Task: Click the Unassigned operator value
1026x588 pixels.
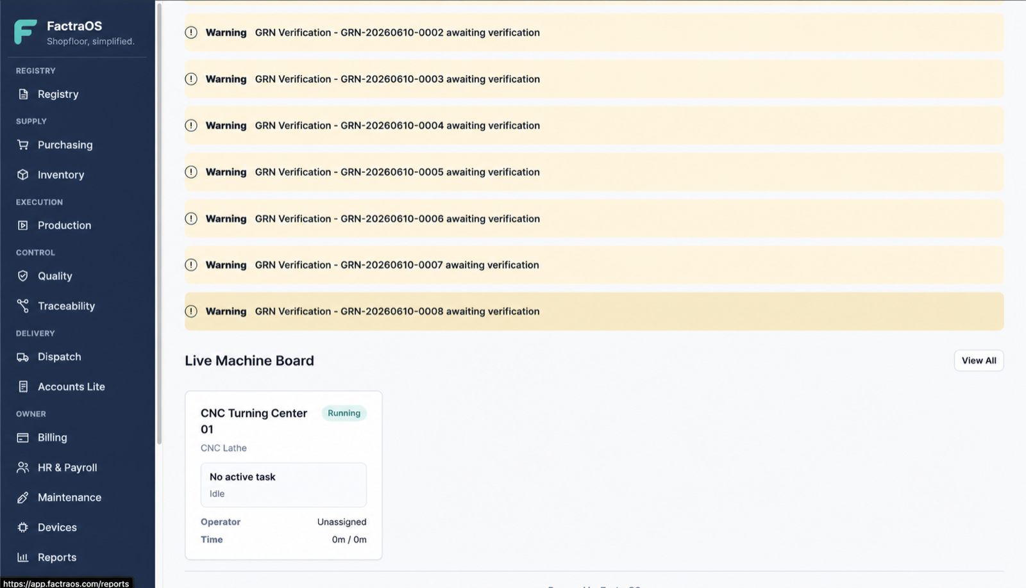Action: tap(342, 522)
